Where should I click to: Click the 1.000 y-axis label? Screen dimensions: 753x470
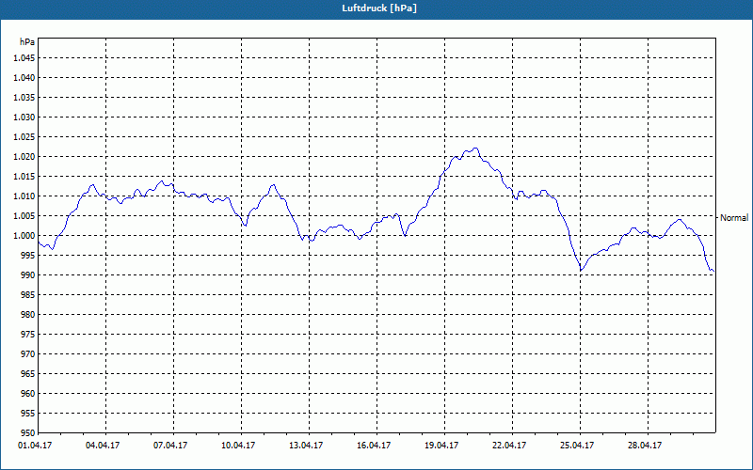[24, 236]
